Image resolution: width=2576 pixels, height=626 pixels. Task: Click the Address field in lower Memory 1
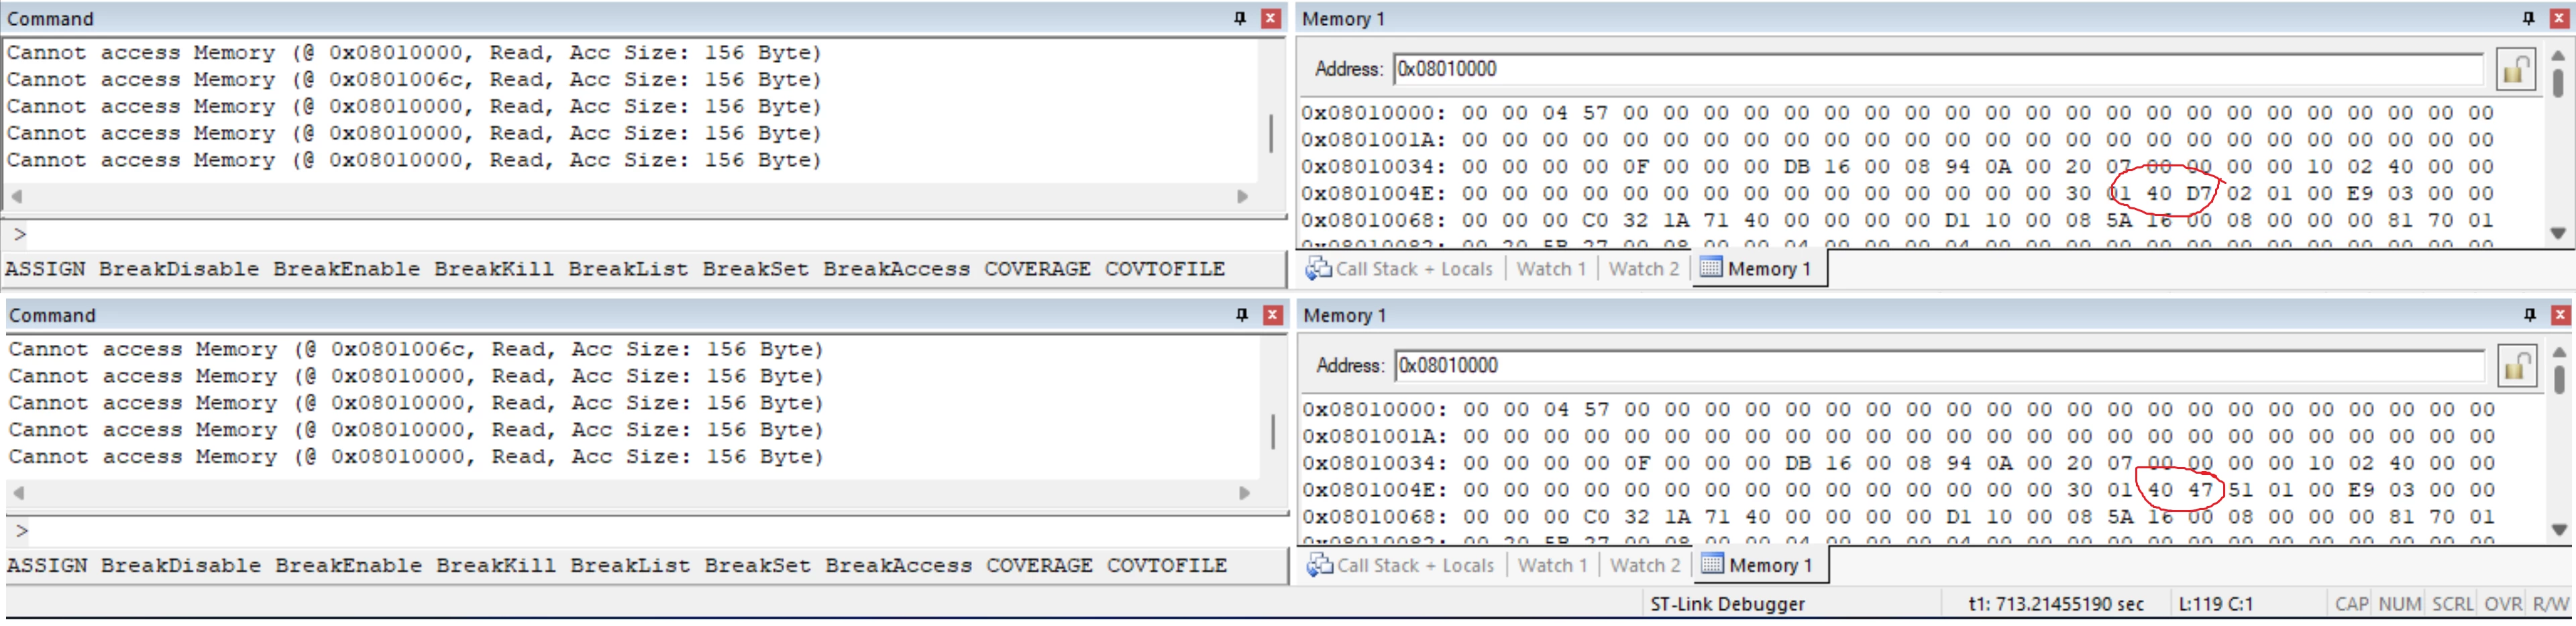[x=1940, y=366]
